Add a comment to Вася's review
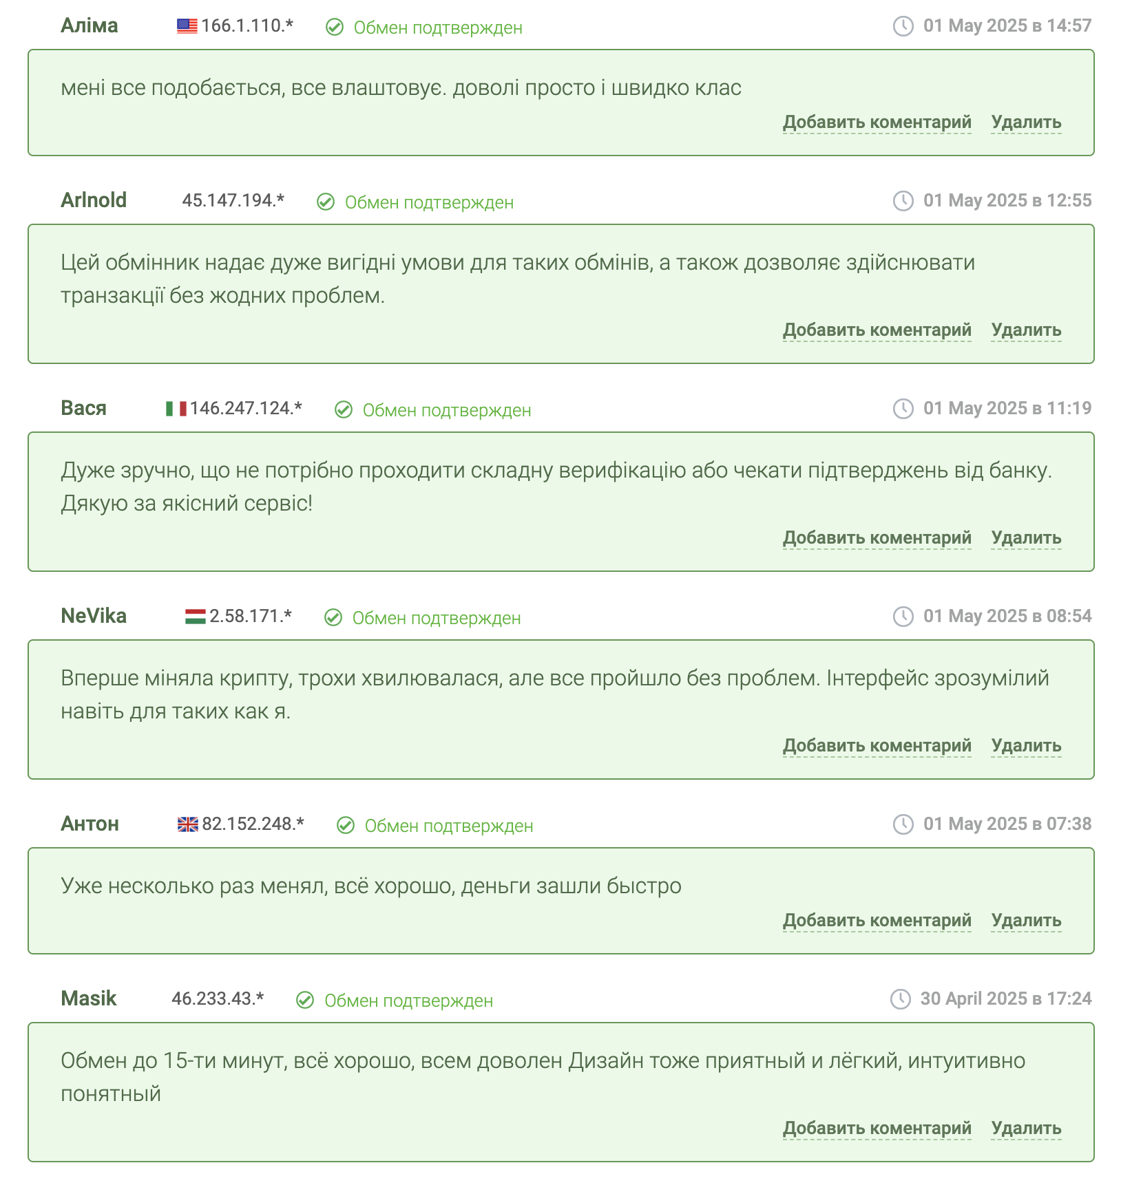The image size is (1121, 1185). point(877,538)
